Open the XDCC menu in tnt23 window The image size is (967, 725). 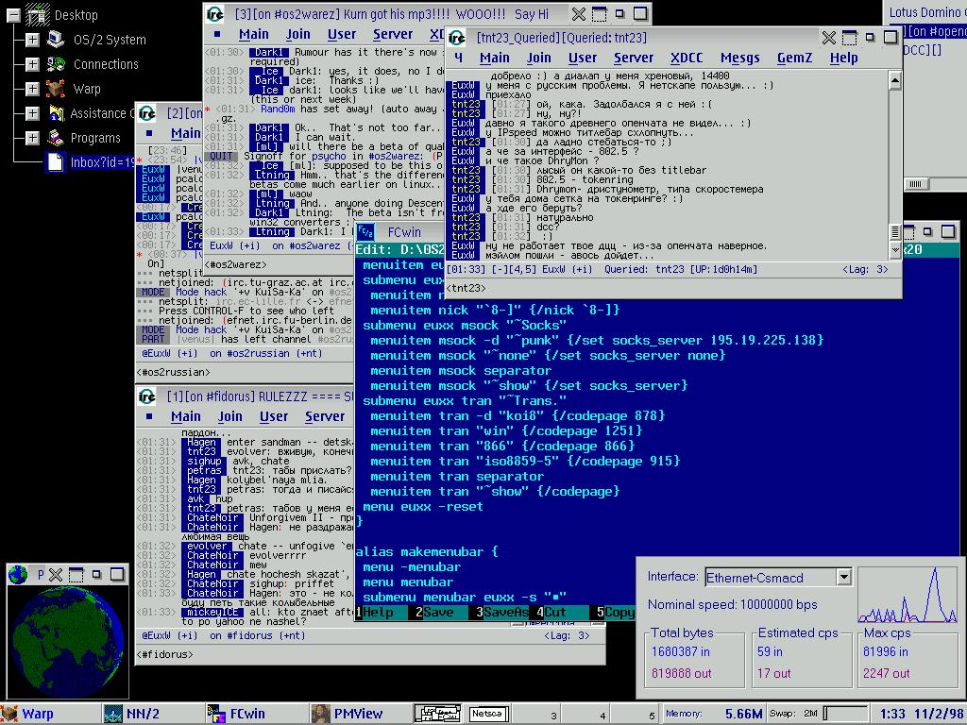(x=687, y=58)
